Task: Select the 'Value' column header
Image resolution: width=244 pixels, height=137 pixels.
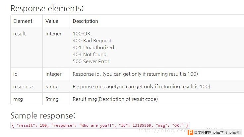Action: point(52,21)
